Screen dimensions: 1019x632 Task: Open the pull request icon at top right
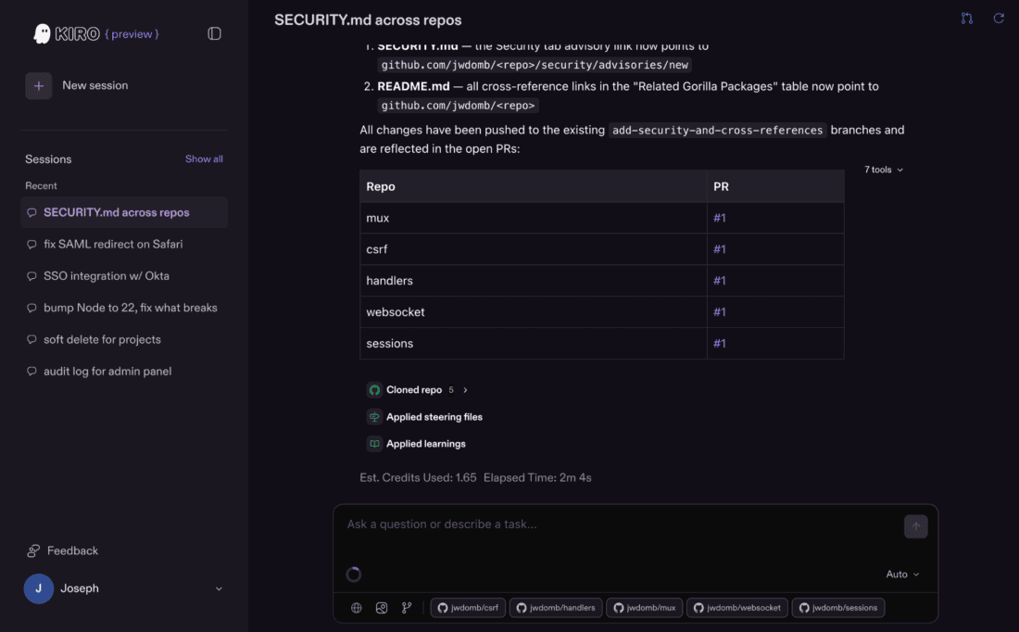967,19
